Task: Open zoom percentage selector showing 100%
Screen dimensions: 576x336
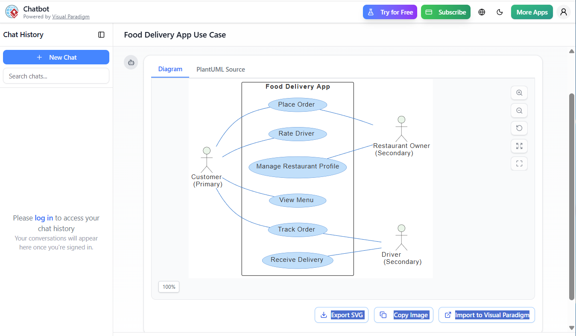Action: point(169,287)
